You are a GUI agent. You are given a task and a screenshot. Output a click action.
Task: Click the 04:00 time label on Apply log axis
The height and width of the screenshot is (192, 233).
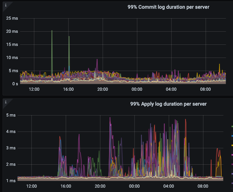[x=169, y=186]
